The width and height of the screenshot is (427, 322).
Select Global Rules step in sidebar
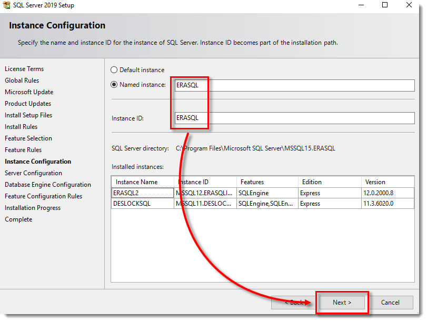pos(22,80)
